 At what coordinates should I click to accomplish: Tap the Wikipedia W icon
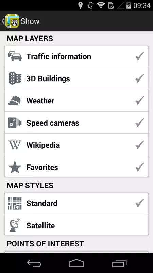click(x=15, y=145)
